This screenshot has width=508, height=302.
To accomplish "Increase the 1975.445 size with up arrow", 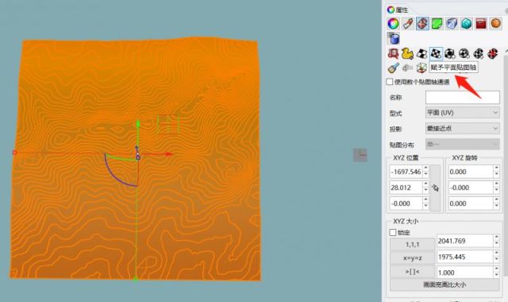I will tap(496, 254).
